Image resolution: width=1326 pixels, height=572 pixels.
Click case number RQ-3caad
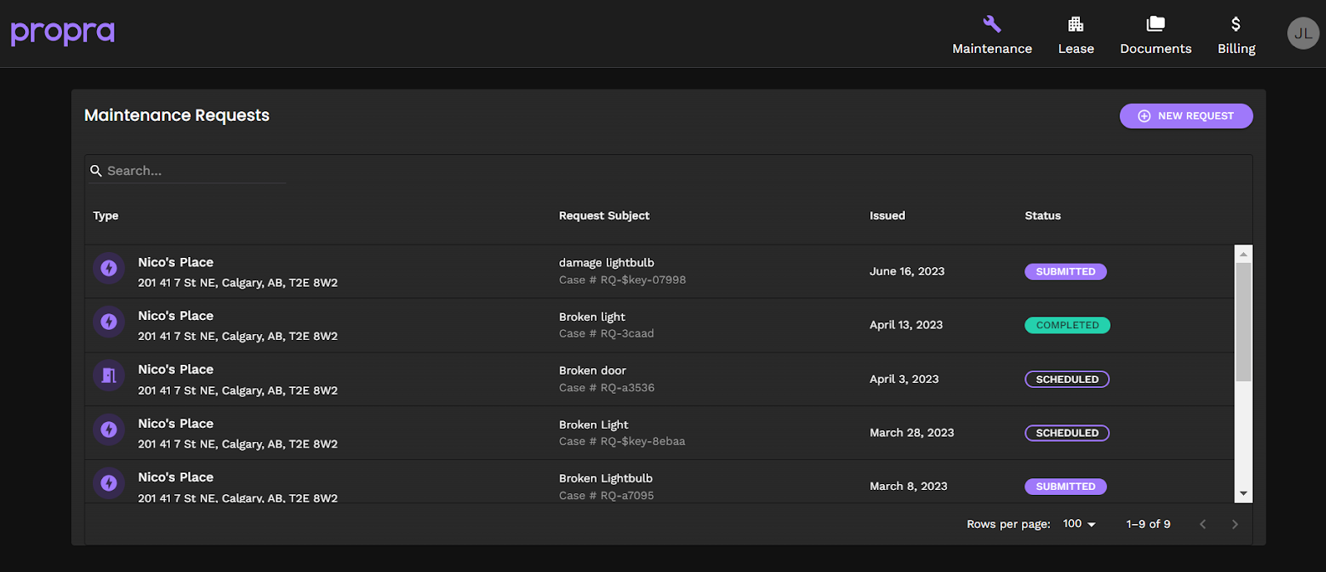(x=627, y=334)
